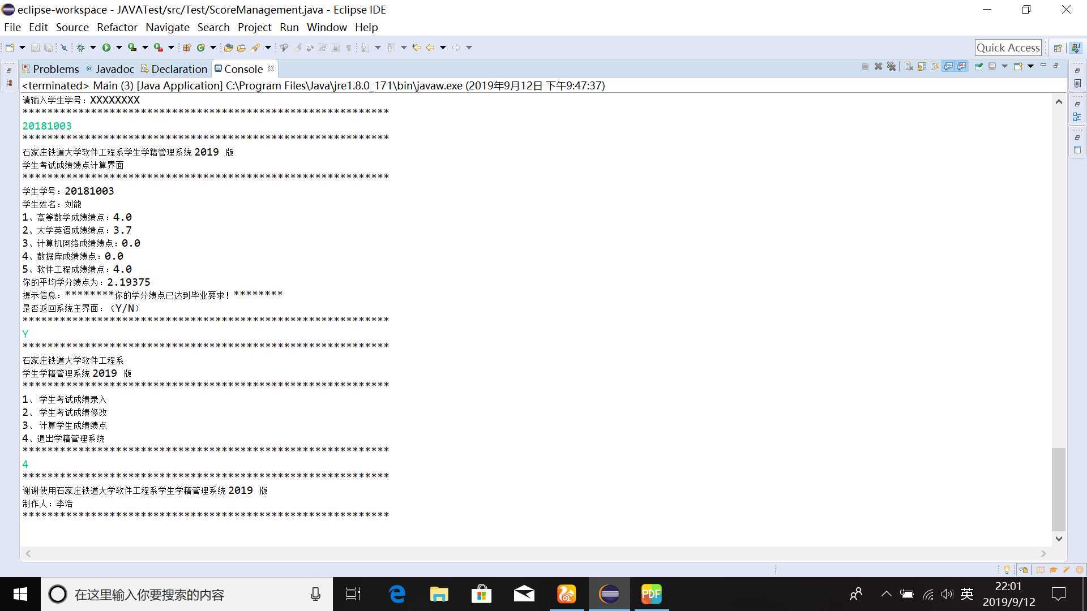Click the Eclipse IDE taskbar icon
Viewport: 1087px width, 611px height.
[x=609, y=594]
